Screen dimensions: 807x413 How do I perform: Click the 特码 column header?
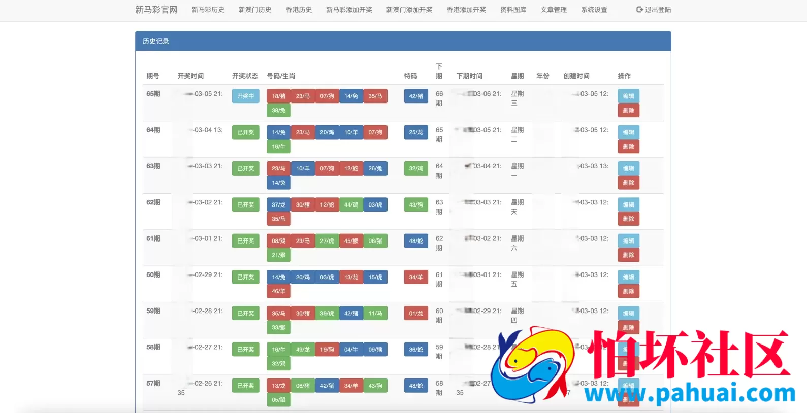tap(410, 76)
